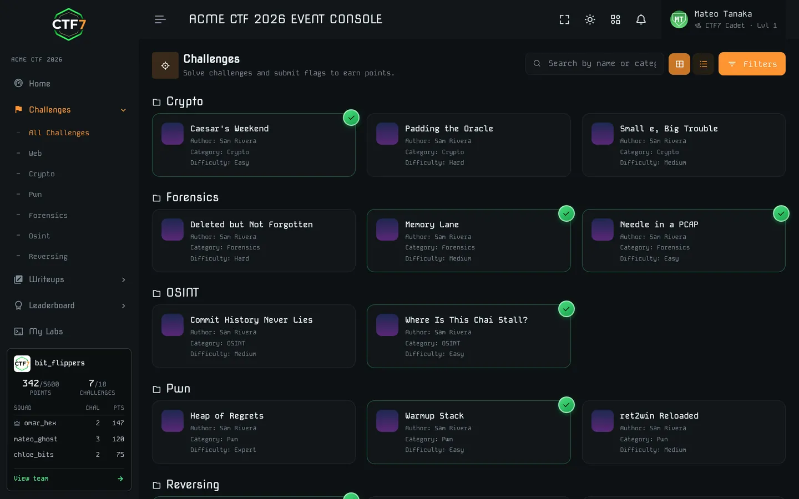Select Reversing category in sidebar
The height and width of the screenshot is (499, 799).
48,256
